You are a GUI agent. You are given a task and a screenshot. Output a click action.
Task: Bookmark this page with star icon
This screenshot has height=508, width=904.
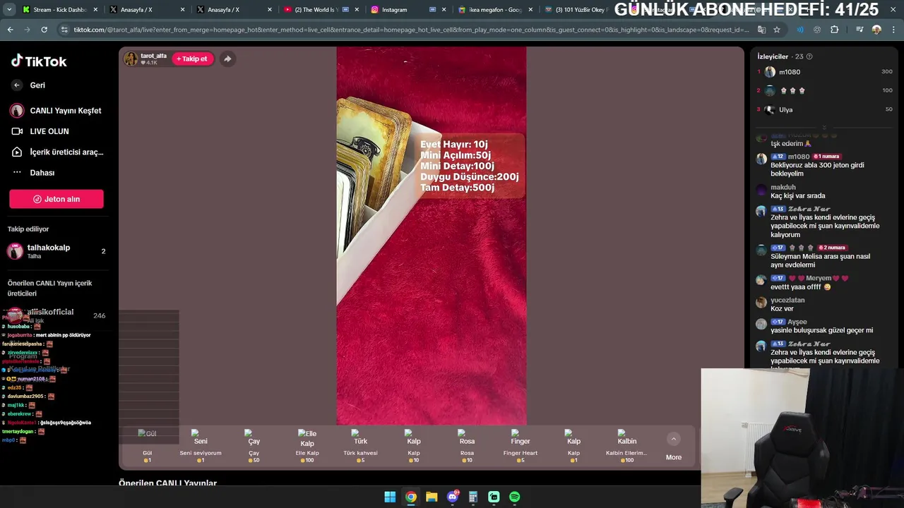777,30
